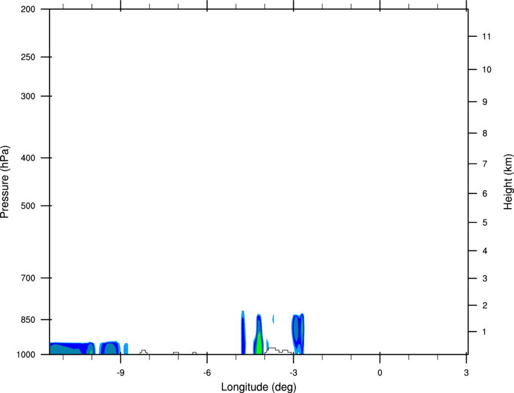Click the 500 pressure tick label

(x=28, y=206)
